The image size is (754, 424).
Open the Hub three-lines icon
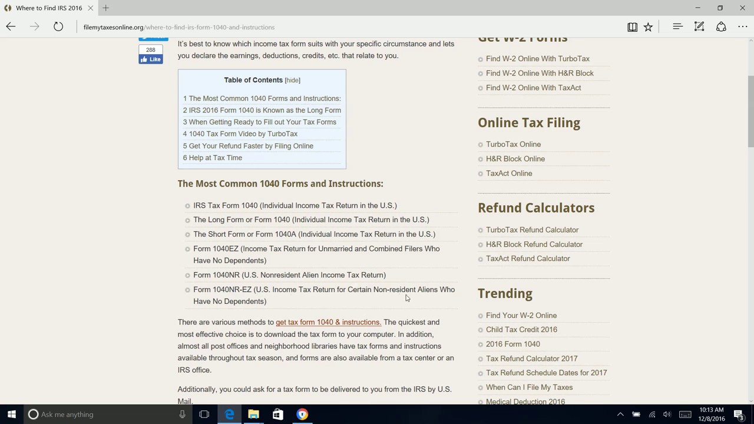click(x=677, y=26)
